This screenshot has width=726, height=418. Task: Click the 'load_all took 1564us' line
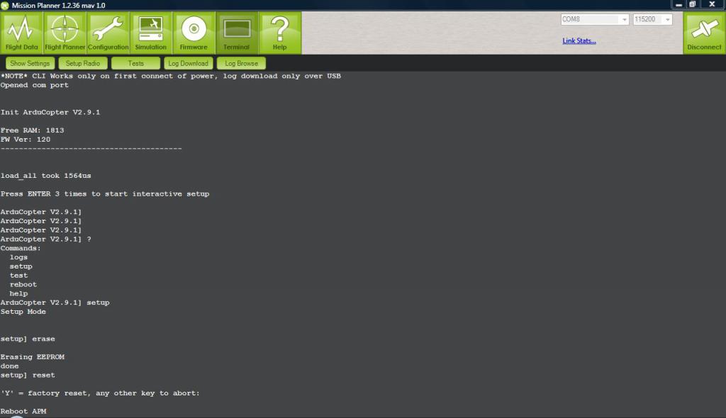point(46,176)
